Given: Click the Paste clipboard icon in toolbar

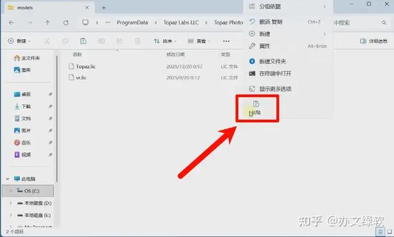Looking at the screenshot, I should point(83,41).
